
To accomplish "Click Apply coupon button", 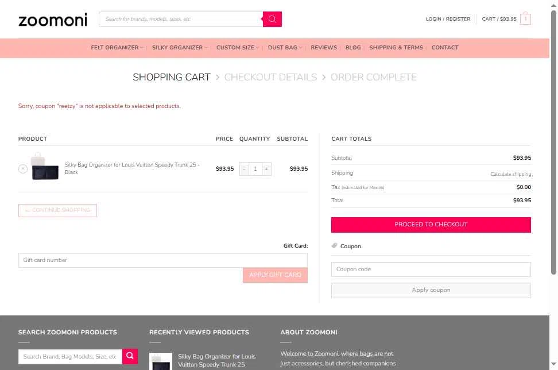I will coord(431,290).
